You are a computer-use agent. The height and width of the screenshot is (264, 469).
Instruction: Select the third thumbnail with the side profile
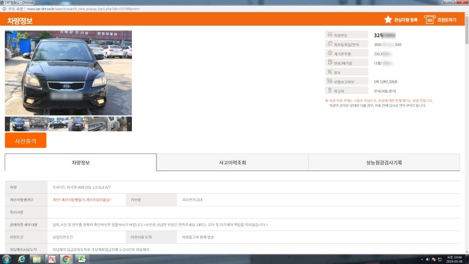coord(58,124)
